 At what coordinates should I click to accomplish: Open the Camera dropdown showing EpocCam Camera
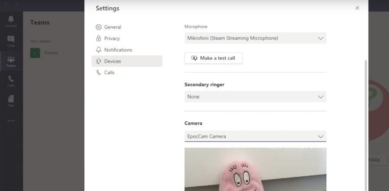click(255, 136)
